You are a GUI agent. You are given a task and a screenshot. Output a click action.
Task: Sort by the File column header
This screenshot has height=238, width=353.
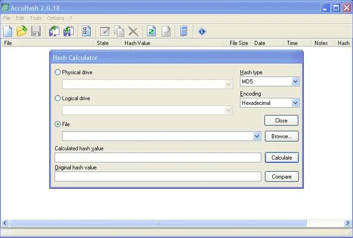click(47, 43)
